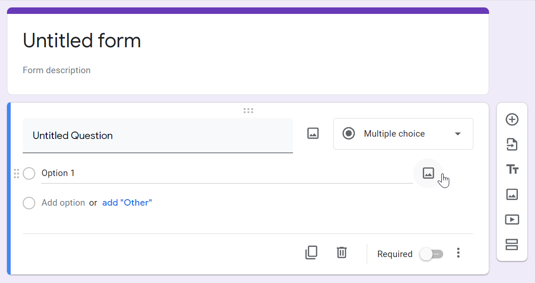Image resolution: width=535 pixels, height=283 pixels.
Task: Select the Option 1 radio button
Action: 29,173
